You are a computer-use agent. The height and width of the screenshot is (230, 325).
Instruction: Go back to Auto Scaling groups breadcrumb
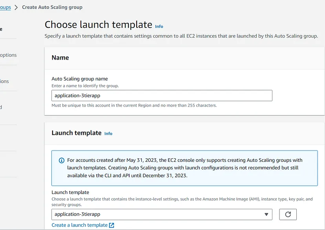(x=5, y=7)
